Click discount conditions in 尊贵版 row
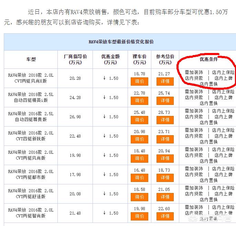This screenshot has width=236, height=226. click(x=210, y=117)
